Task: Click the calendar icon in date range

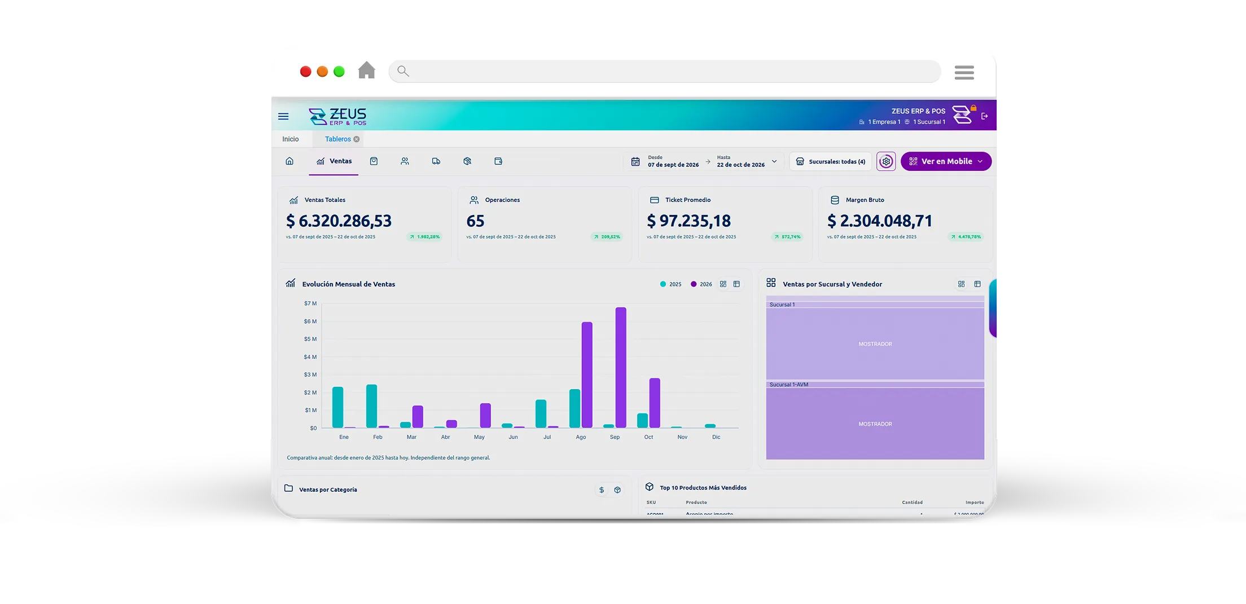Action: (x=635, y=162)
